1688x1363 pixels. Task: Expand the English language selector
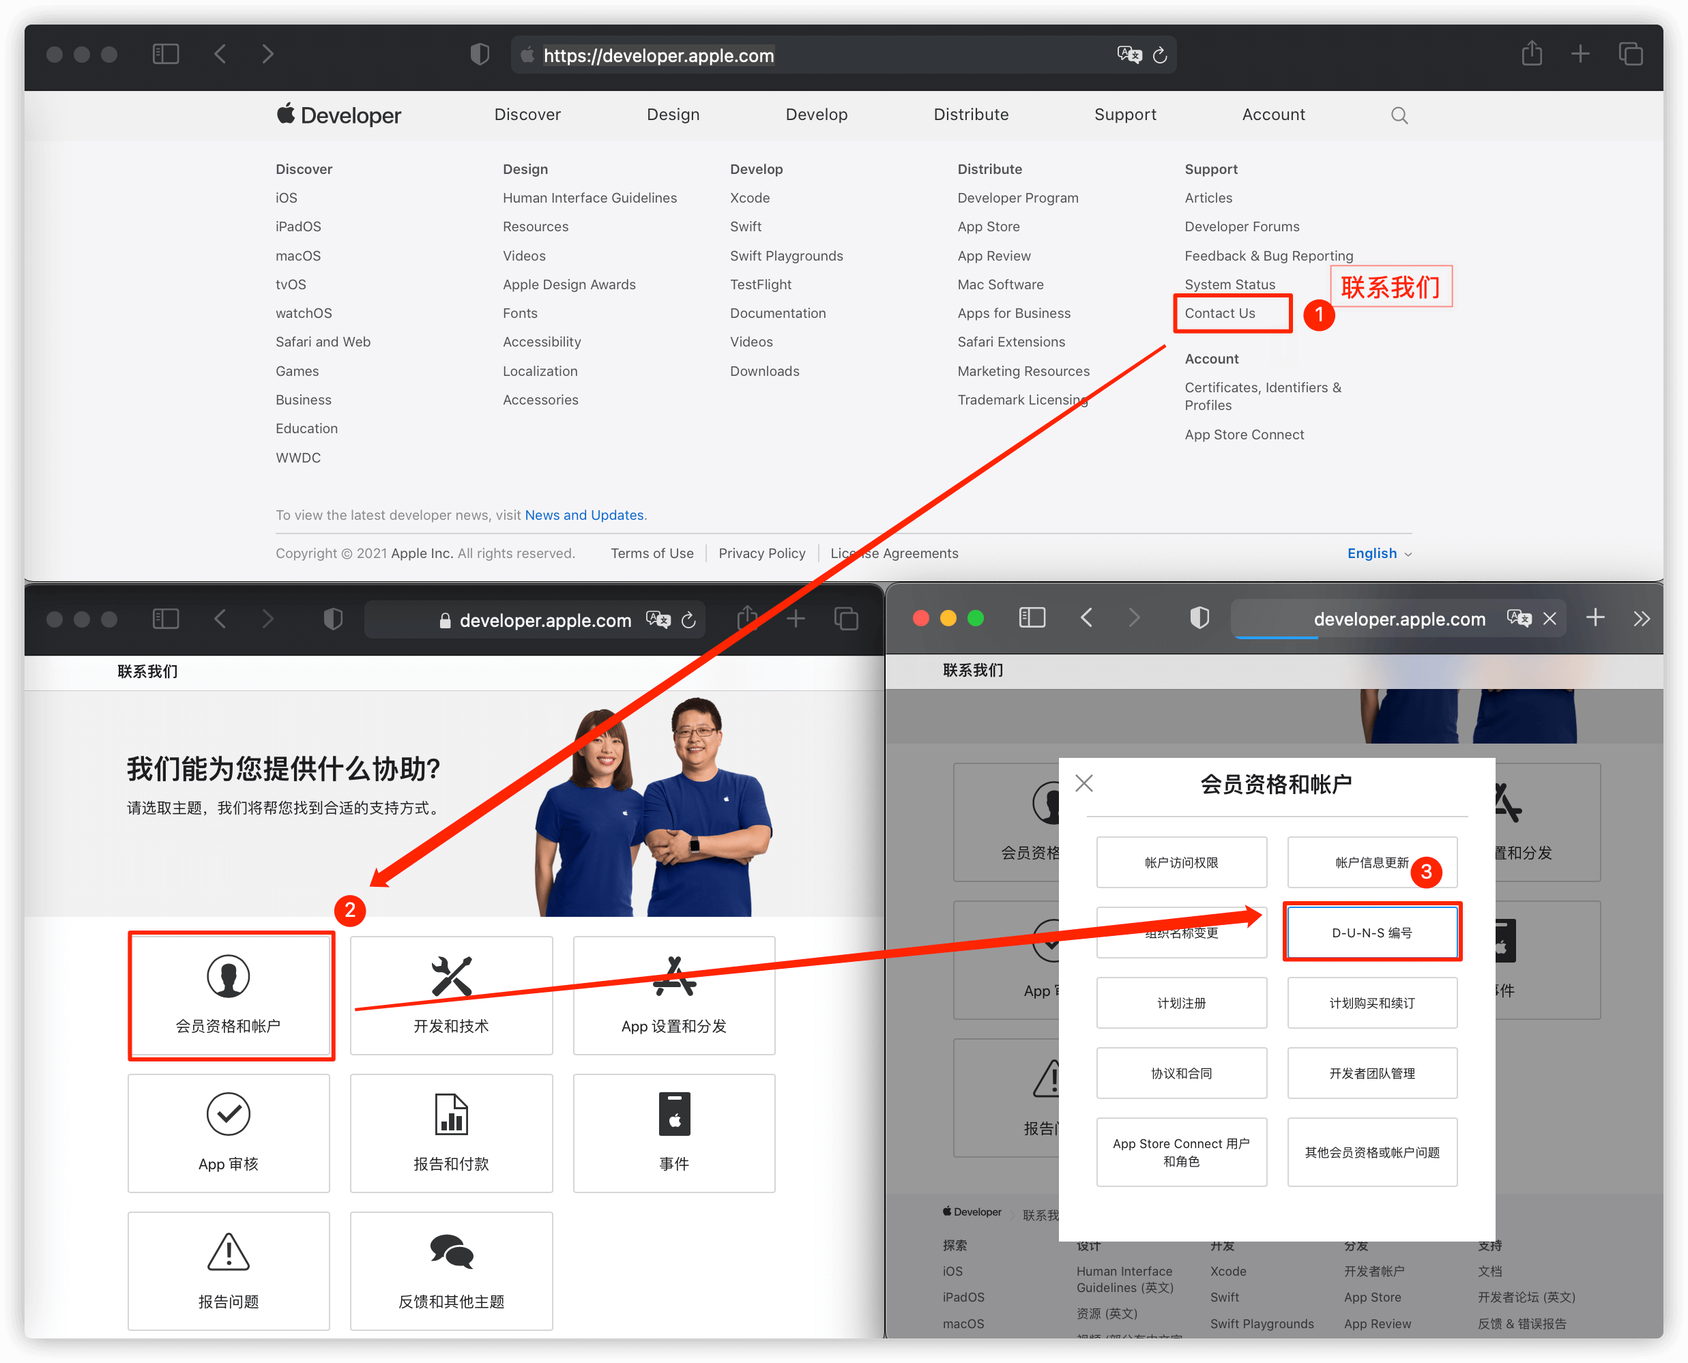click(x=1379, y=553)
